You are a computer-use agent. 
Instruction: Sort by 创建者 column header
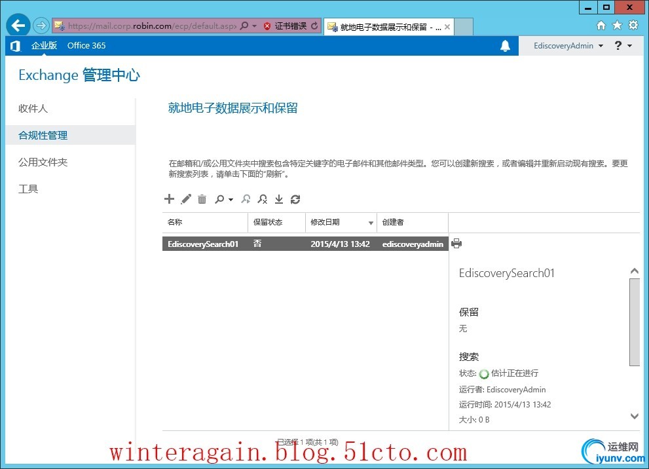click(x=413, y=222)
